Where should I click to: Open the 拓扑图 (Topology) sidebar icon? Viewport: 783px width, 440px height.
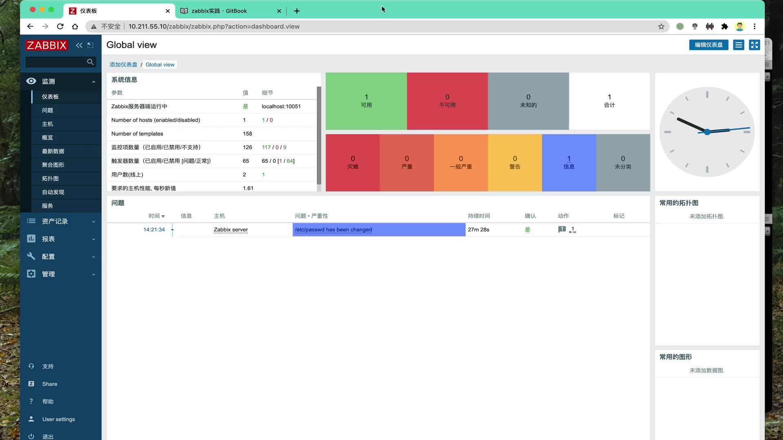(x=49, y=178)
